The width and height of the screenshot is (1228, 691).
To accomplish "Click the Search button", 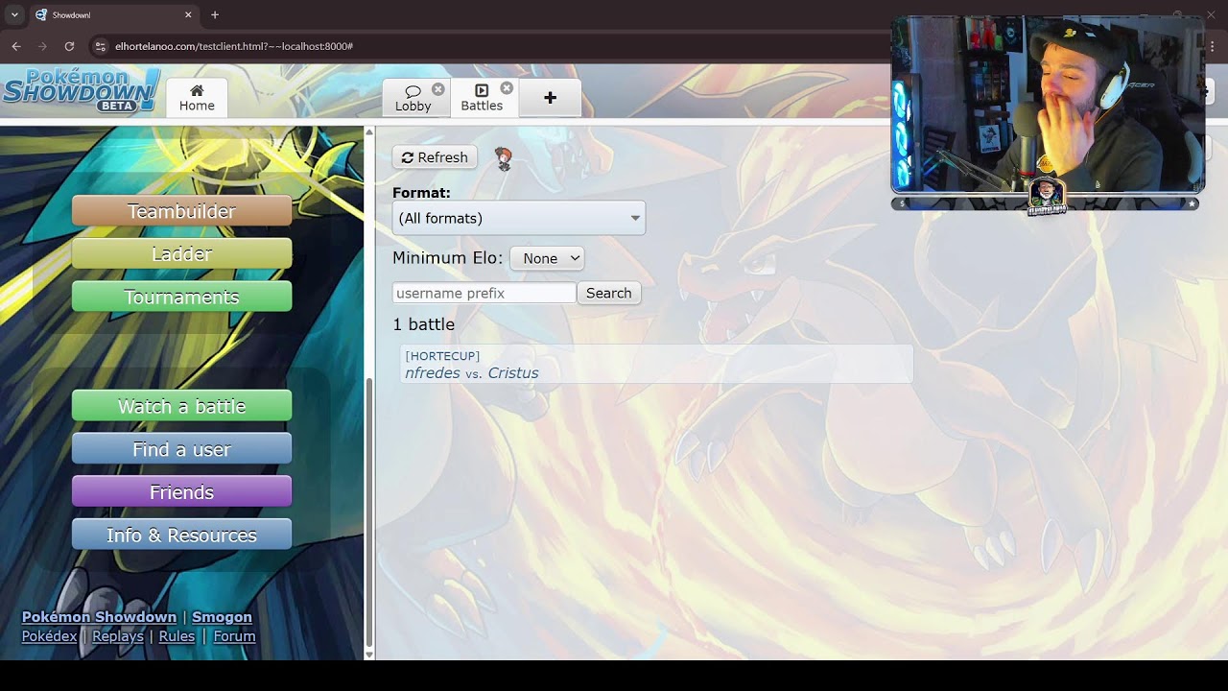I will pyautogui.click(x=609, y=293).
